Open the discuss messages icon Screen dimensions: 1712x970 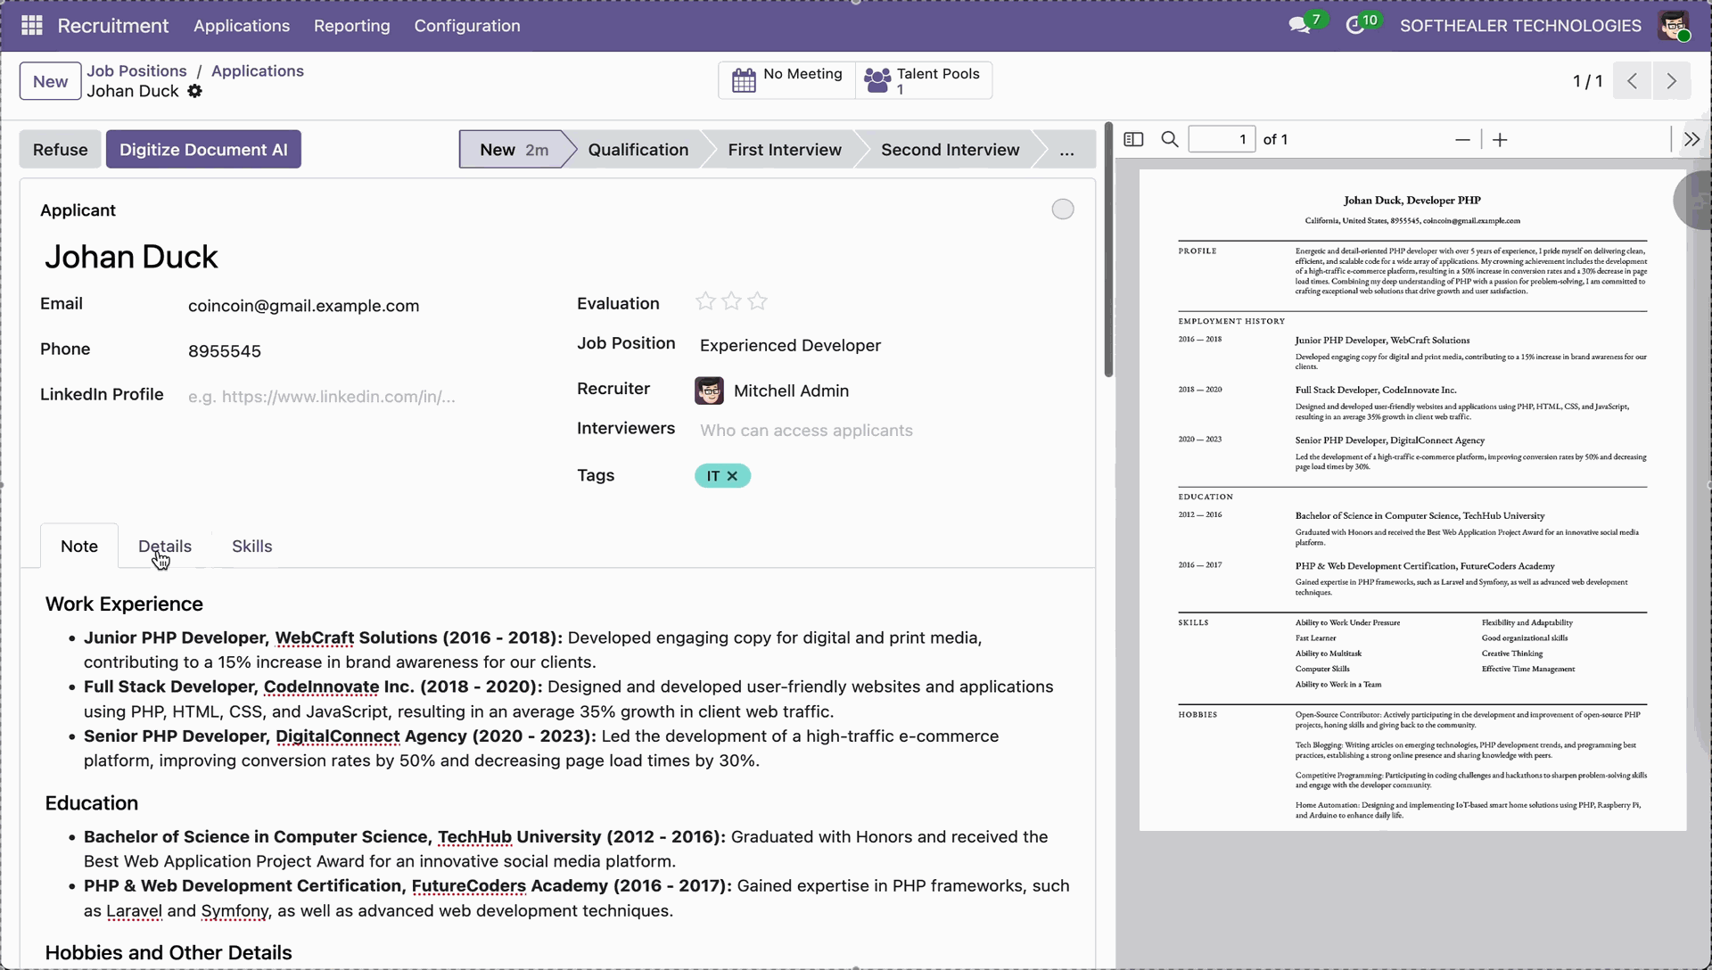point(1299,26)
